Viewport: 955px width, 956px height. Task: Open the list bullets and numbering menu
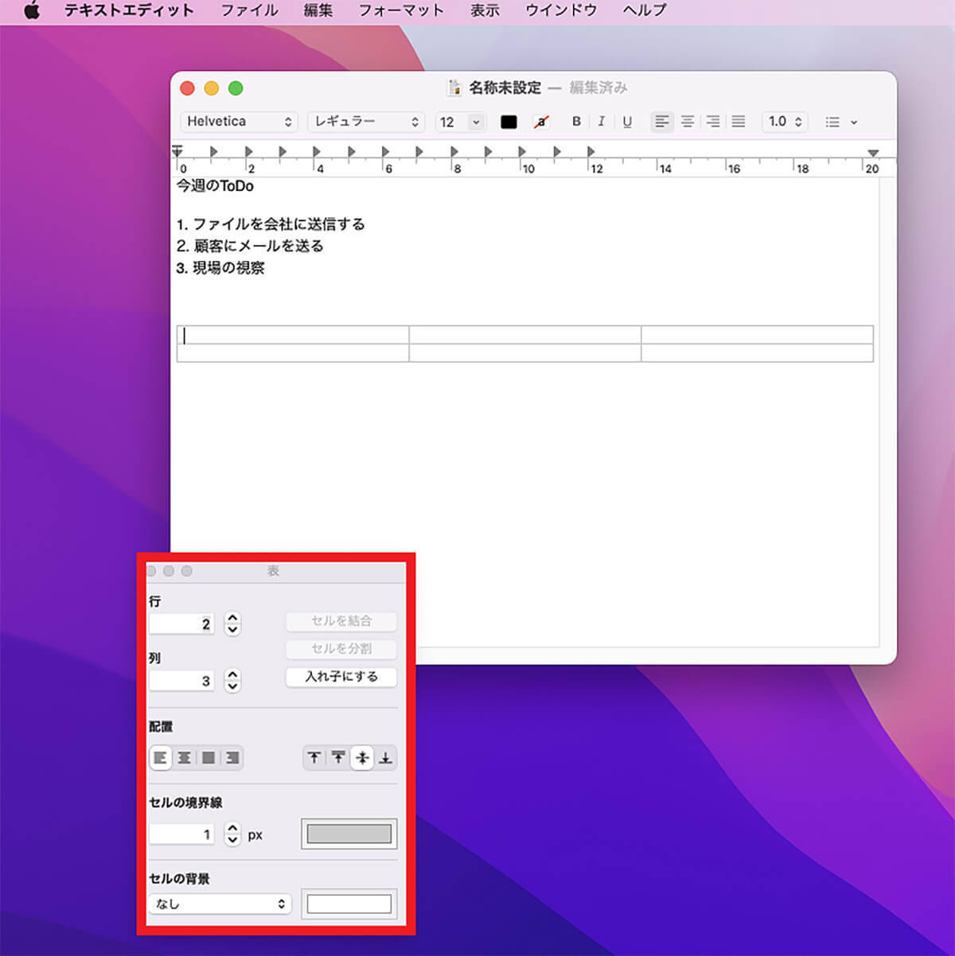coord(841,122)
